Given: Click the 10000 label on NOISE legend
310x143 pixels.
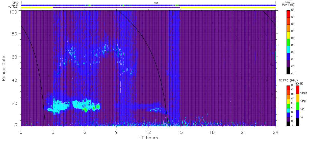Looking at the screenshot, I should (304, 93).
